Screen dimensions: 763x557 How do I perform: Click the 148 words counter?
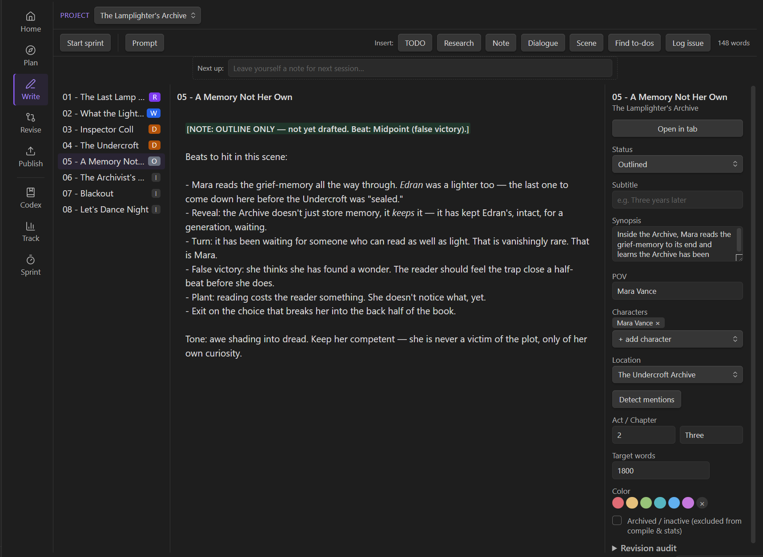pos(734,43)
